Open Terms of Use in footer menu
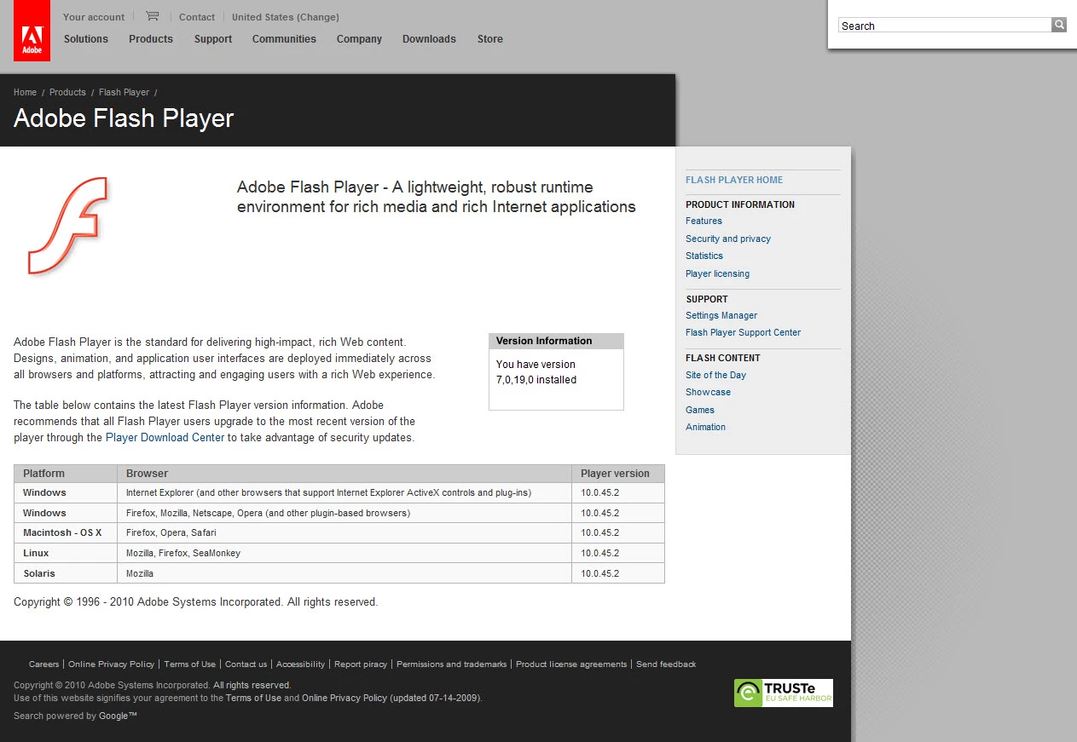Image resolution: width=1077 pixels, height=742 pixels. 190,664
